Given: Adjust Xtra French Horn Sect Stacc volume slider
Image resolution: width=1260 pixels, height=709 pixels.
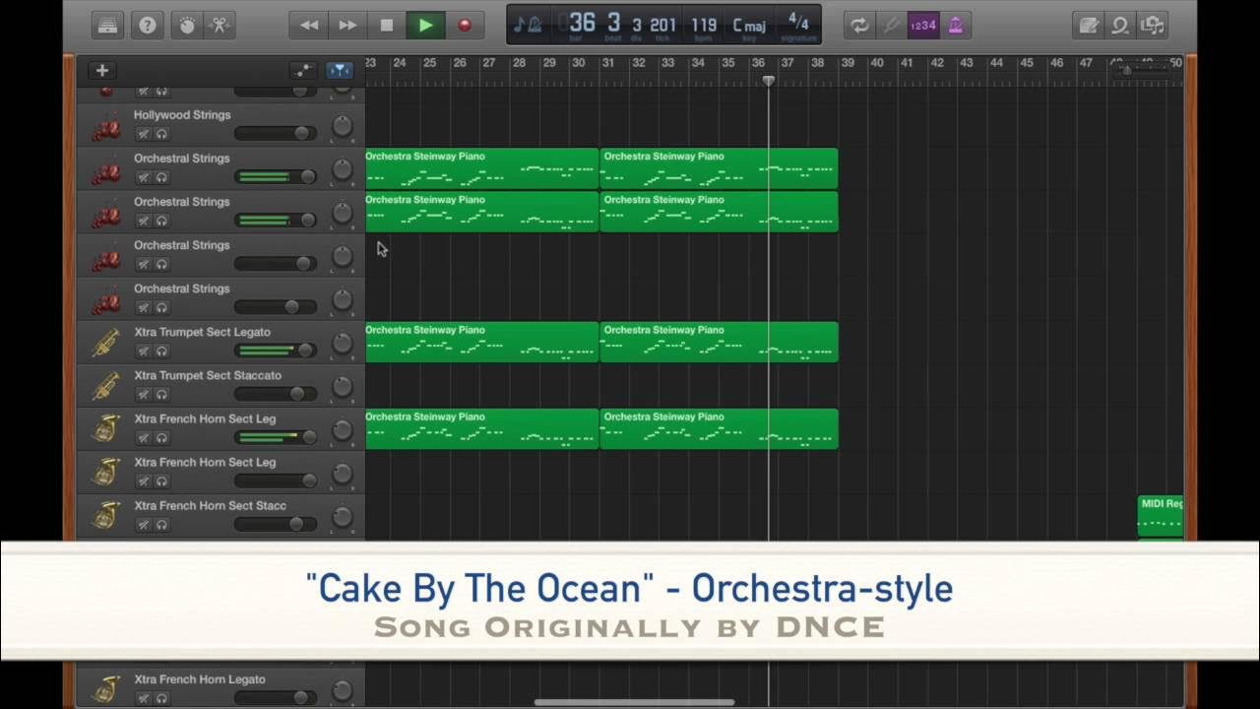Looking at the screenshot, I should [275, 523].
